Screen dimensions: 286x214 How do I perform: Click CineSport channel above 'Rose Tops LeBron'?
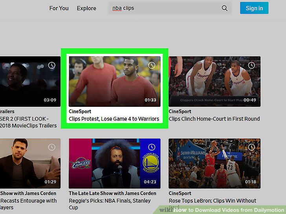180,193
